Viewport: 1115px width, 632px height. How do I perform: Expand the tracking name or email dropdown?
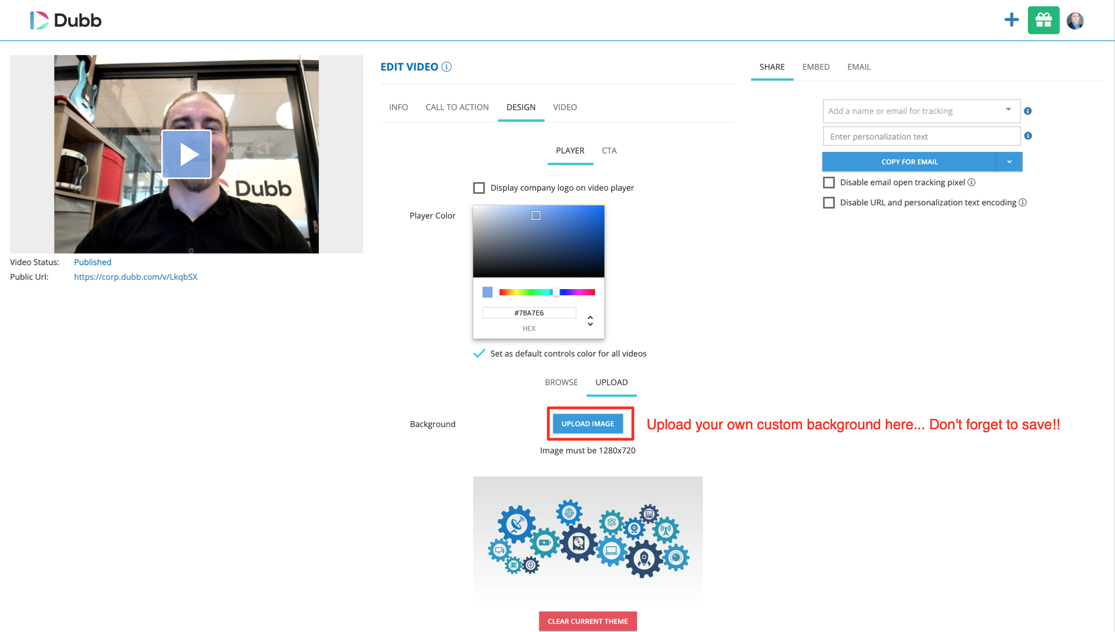[x=1008, y=110]
